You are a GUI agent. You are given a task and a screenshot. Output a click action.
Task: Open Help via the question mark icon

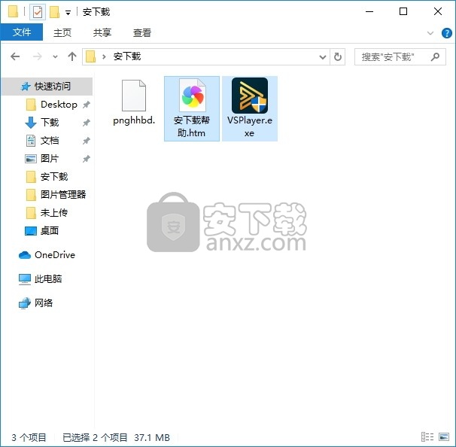[447, 33]
